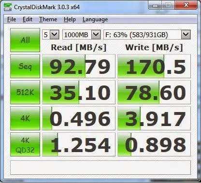Open the File menu
The image size is (201, 183).
coord(12,19)
